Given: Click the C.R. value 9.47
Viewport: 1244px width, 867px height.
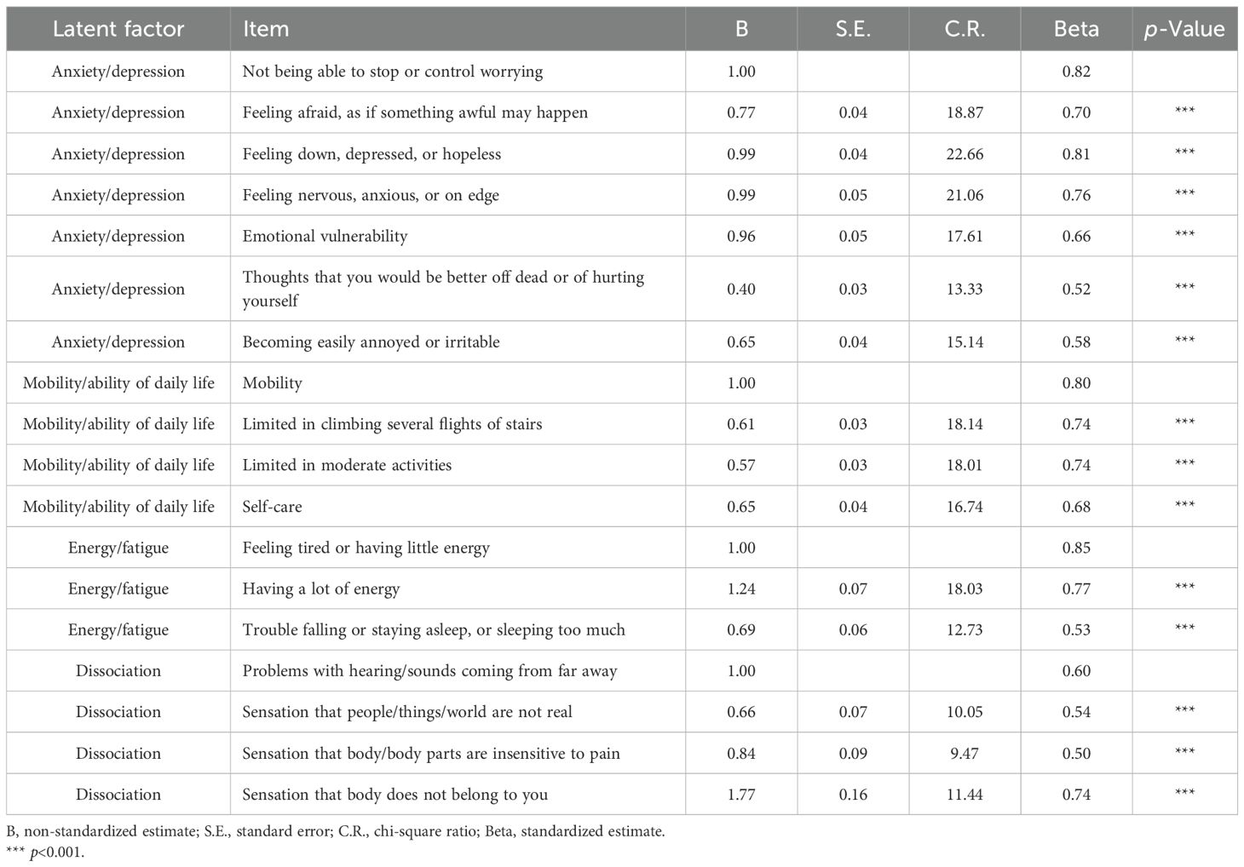Looking at the screenshot, I should click(x=965, y=754).
